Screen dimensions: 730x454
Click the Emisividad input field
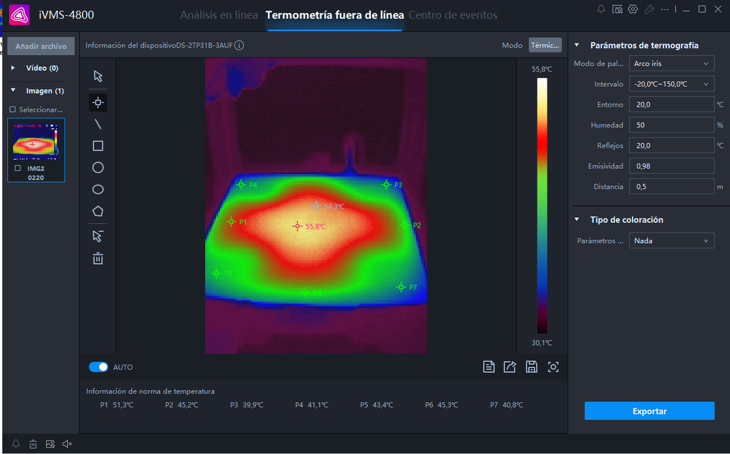tap(672, 166)
